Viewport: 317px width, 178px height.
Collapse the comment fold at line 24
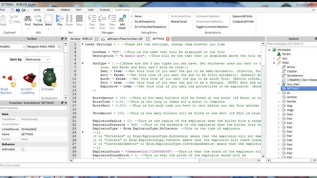(x=83, y=132)
